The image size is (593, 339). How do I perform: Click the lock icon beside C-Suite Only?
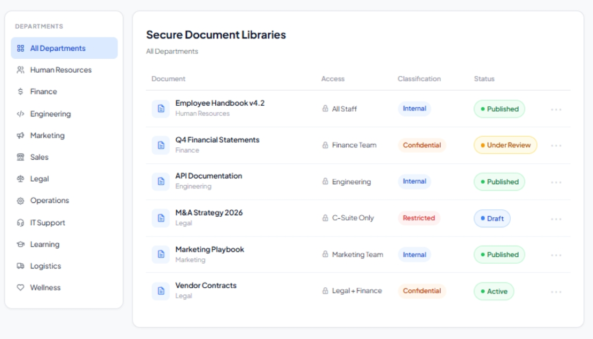(325, 218)
